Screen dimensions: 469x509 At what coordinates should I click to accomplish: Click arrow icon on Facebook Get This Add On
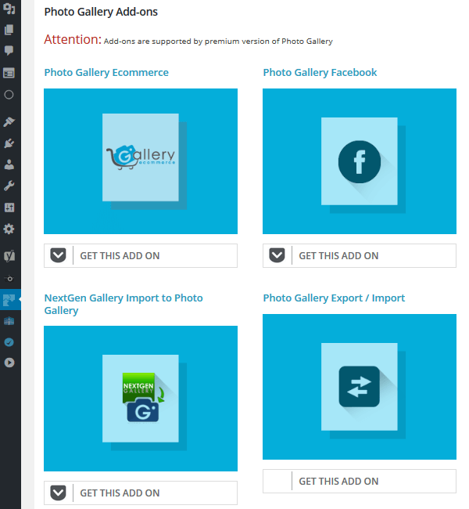(277, 255)
